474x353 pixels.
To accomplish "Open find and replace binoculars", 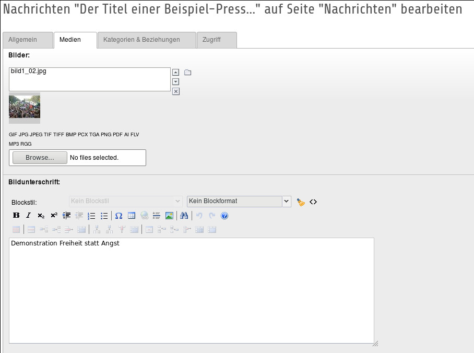I will 184,215.
